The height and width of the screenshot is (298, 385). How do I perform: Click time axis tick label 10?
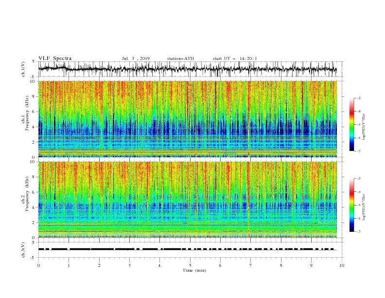tap(342, 265)
